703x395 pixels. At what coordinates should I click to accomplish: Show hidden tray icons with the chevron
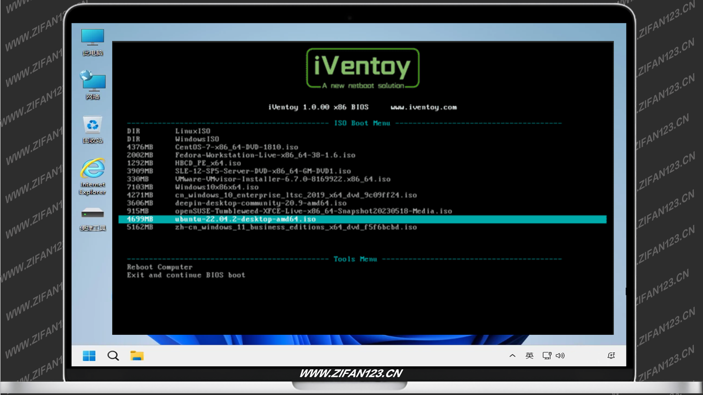[x=512, y=356]
